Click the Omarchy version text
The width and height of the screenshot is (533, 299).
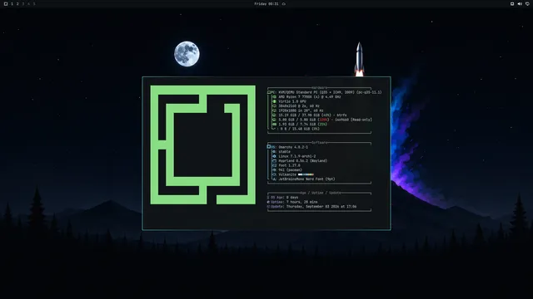point(293,147)
